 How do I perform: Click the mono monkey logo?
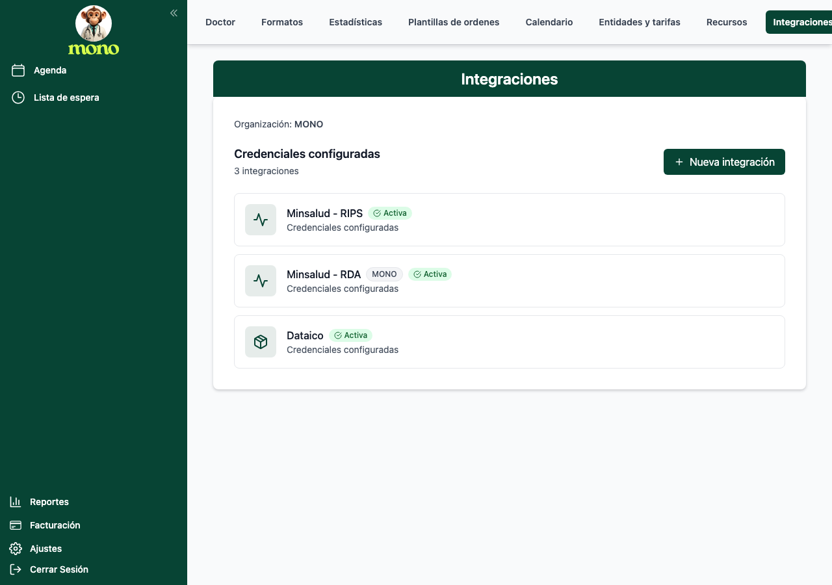click(94, 31)
